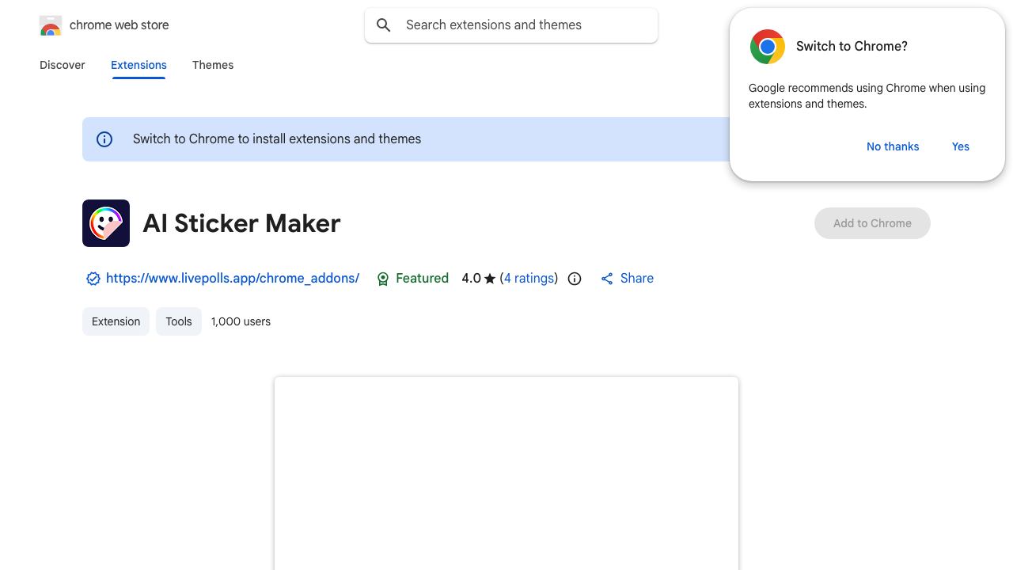Click the rating info circle icon
The width and height of the screenshot is (1013, 570).
point(575,279)
